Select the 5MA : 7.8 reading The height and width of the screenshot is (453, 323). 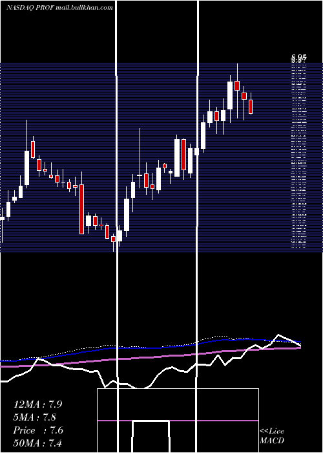point(35,417)
